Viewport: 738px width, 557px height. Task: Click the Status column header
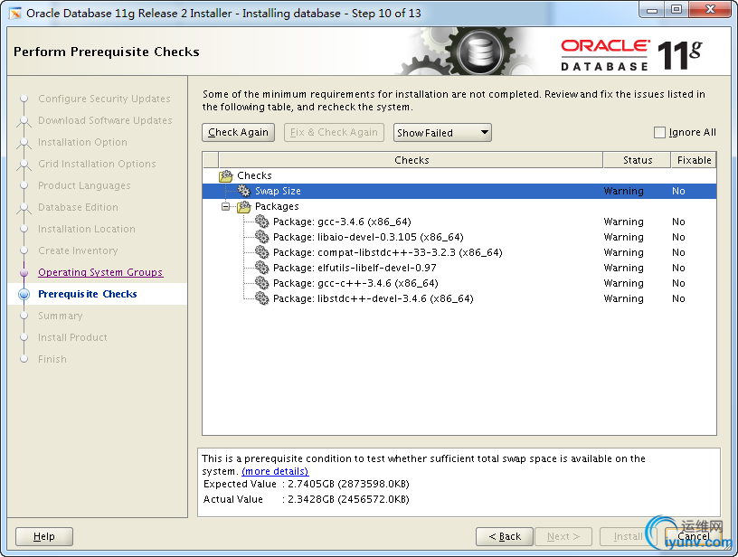tap(638, 160)
